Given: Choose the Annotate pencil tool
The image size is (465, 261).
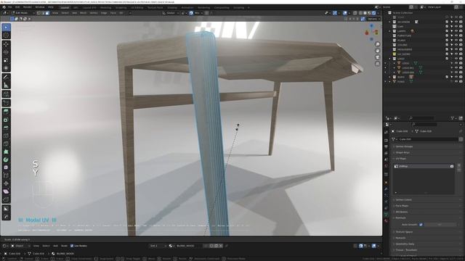Looking at the screenshot, I should point(7,78).
